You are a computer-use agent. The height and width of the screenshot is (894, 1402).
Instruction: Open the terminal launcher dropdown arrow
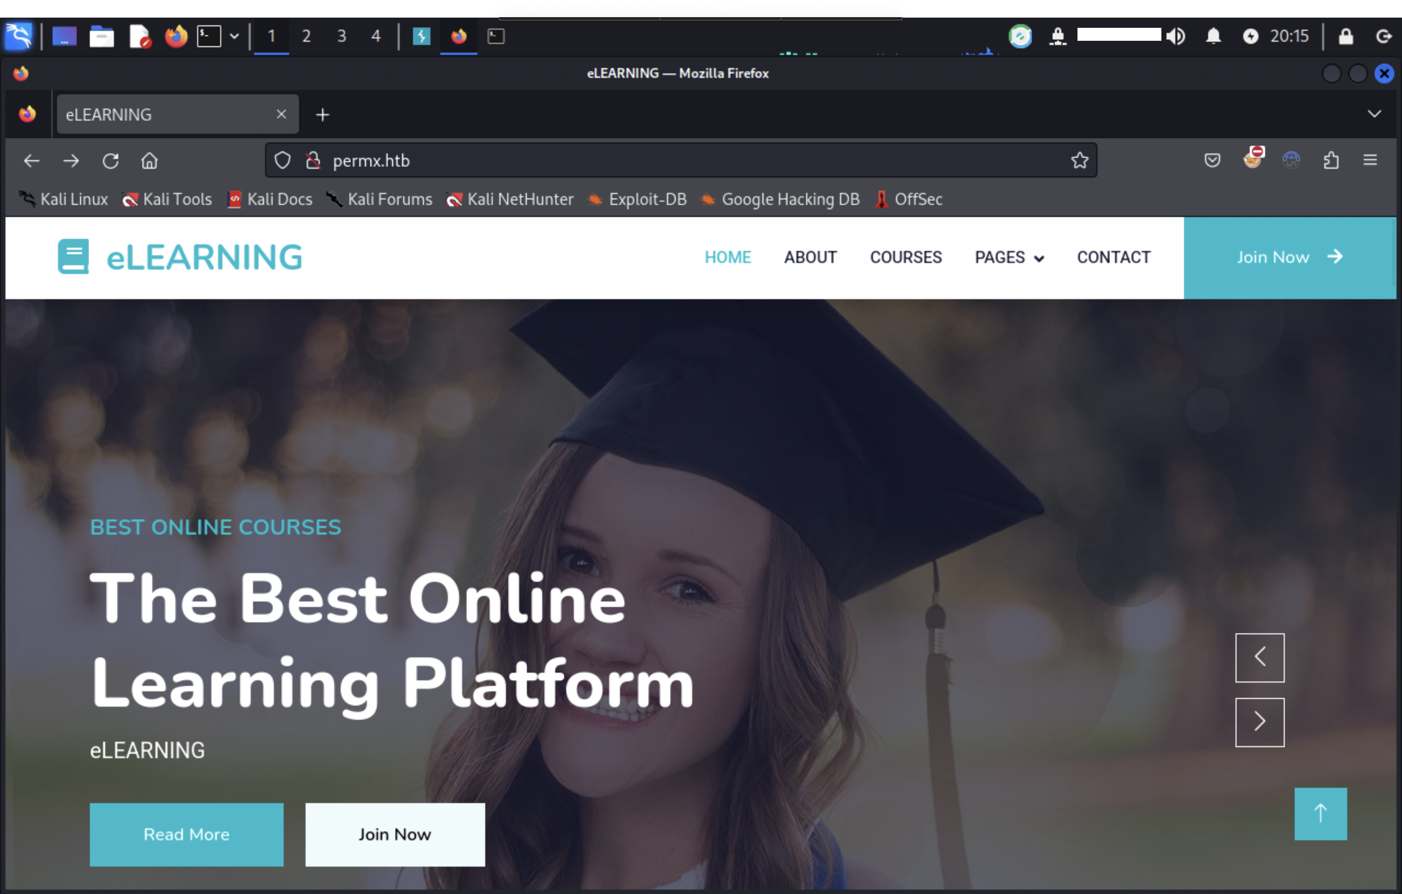(x=234, y=36)
